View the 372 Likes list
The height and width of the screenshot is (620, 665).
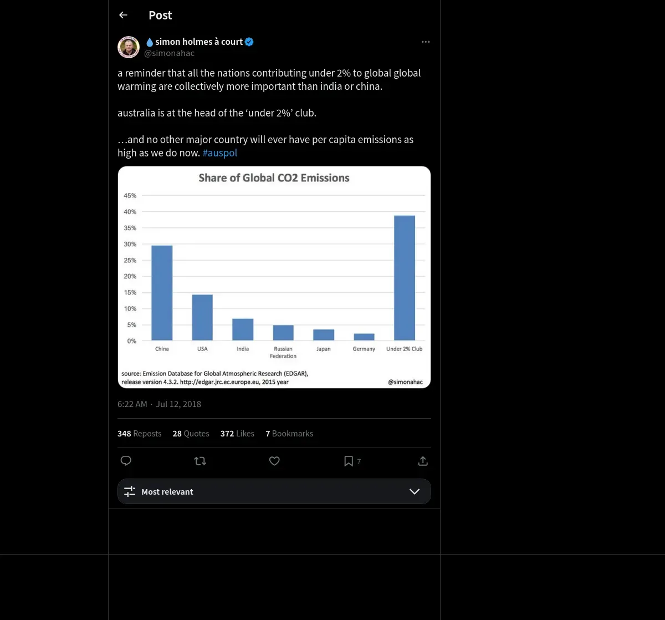(237, 434)
